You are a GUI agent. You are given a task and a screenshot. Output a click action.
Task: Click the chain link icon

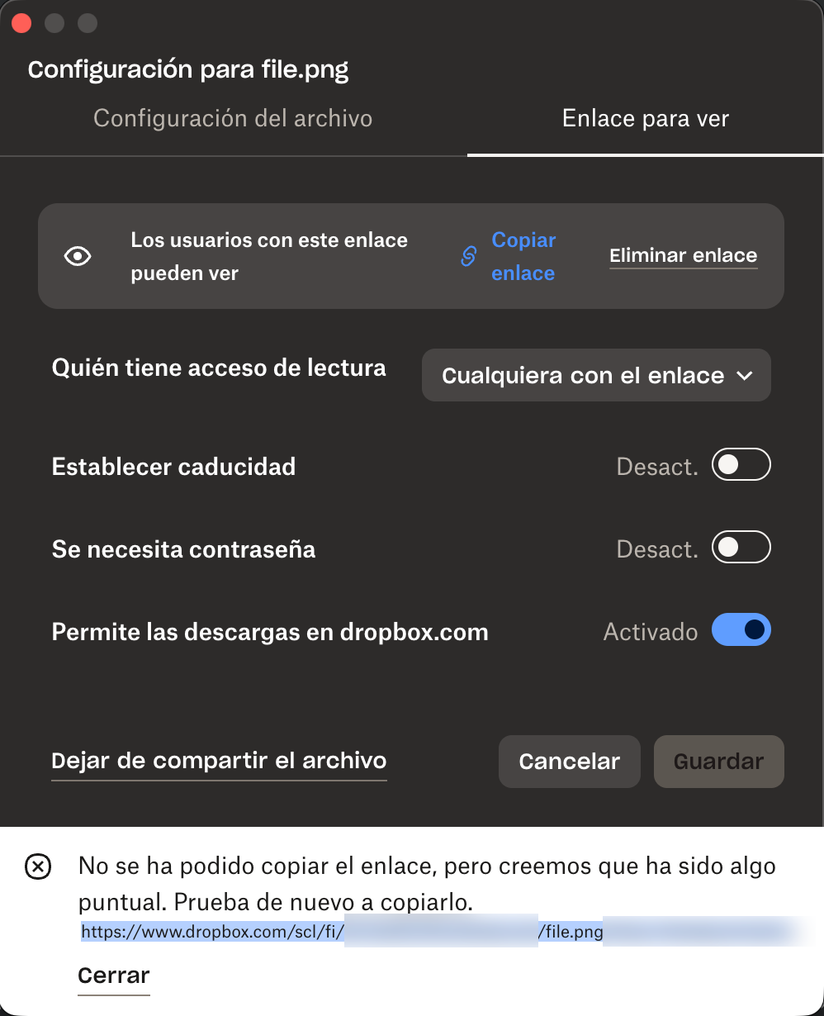(x=468, y=257)
